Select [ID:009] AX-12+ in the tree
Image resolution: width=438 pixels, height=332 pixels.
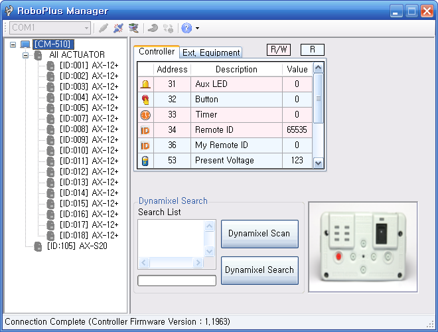[x=89, y=139]
